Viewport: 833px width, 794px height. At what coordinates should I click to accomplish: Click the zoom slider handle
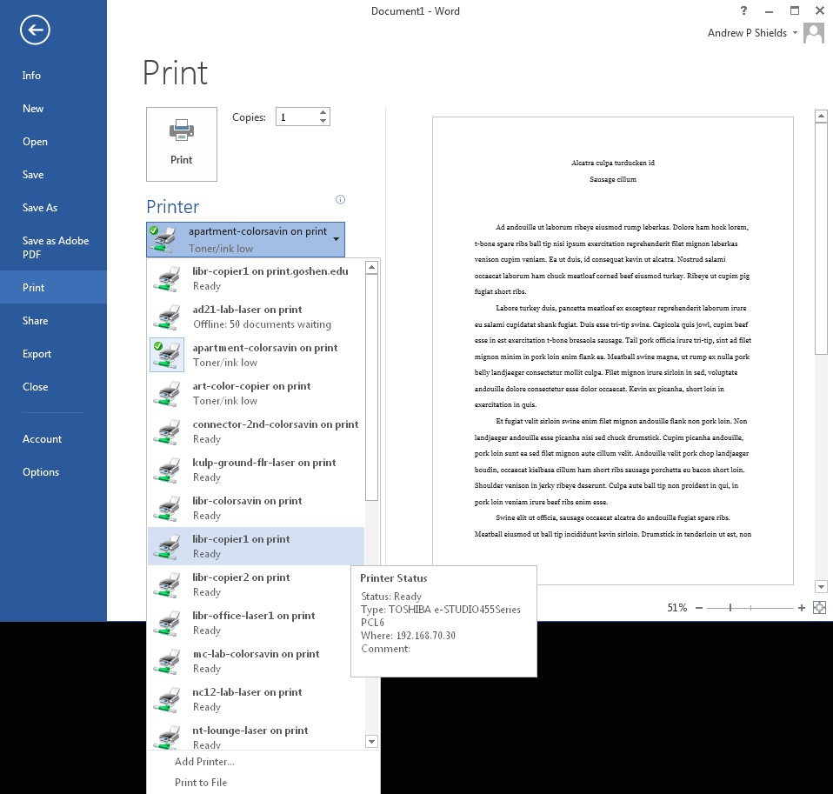click(x=730, y=608)
